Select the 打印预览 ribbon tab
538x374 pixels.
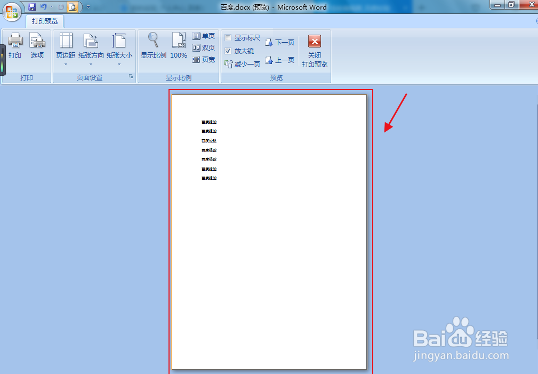(45, 21)
